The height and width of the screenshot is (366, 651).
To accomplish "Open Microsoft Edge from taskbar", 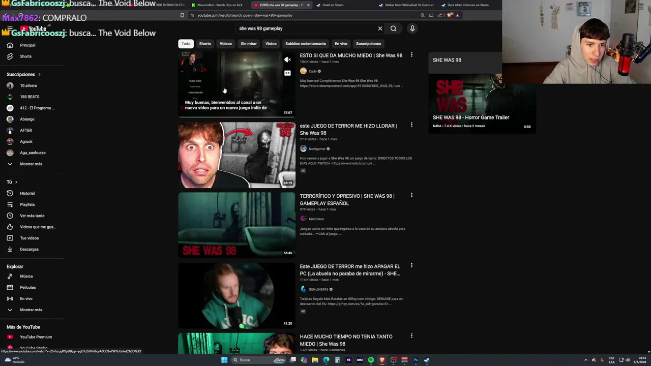I will pyautogui.click(x=326, y=360).
